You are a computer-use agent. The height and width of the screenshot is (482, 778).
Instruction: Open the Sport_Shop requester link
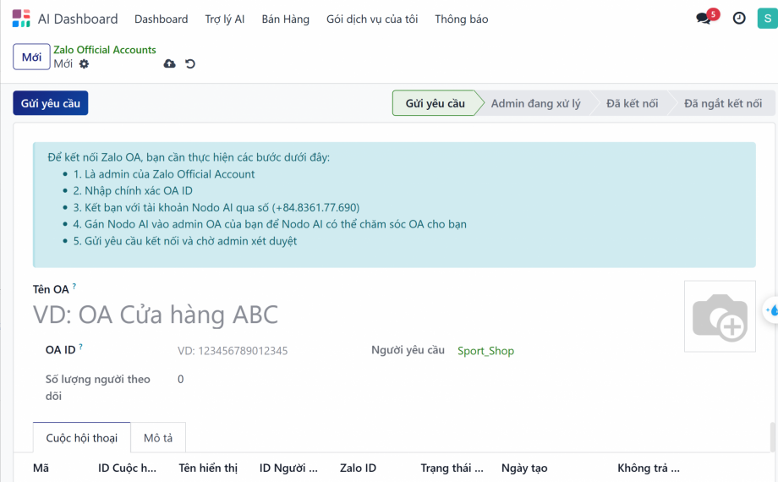tap(485, 351)
